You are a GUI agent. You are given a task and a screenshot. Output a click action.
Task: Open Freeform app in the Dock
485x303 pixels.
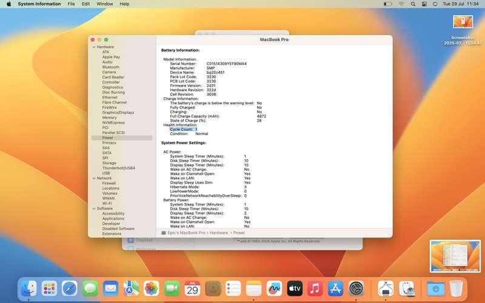(x=274, y=289)
